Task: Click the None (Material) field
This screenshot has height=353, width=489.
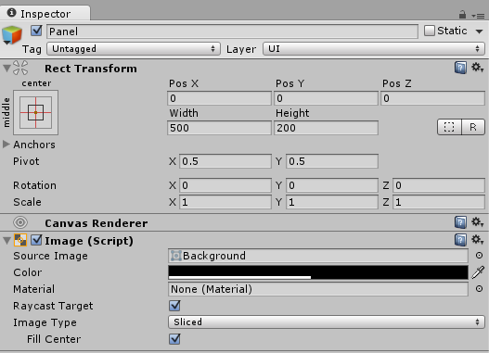Action: pyautogui.click(x=318, y=289)
